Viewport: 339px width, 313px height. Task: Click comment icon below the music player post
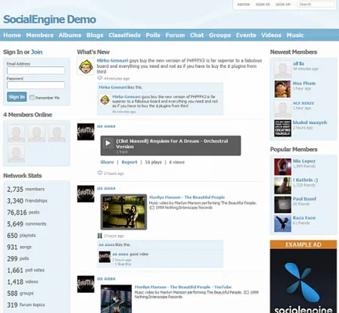(100, 173)
